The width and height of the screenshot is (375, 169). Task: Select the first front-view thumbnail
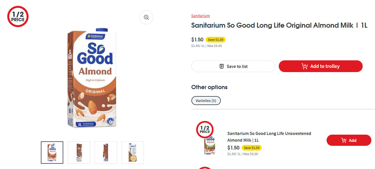52,152
